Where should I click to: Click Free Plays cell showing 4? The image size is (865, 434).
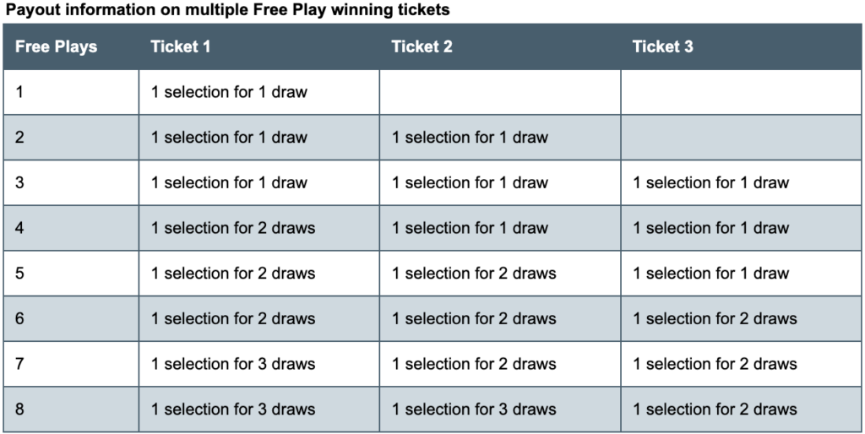pos(71,228)
